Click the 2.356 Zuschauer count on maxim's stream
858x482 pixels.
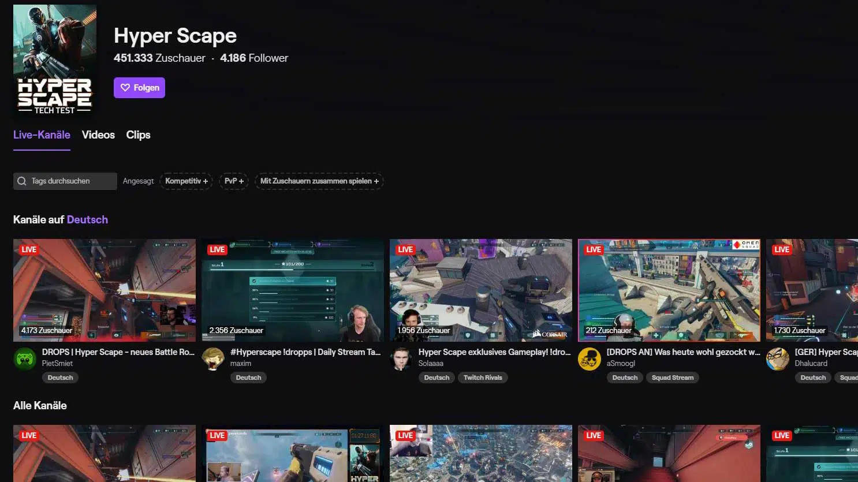pos(236,331)
